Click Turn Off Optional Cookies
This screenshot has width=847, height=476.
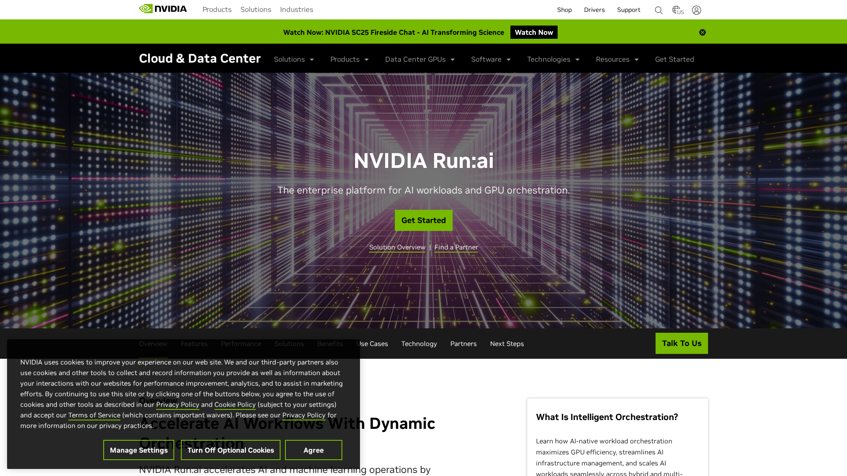click(x=230, y=450)
